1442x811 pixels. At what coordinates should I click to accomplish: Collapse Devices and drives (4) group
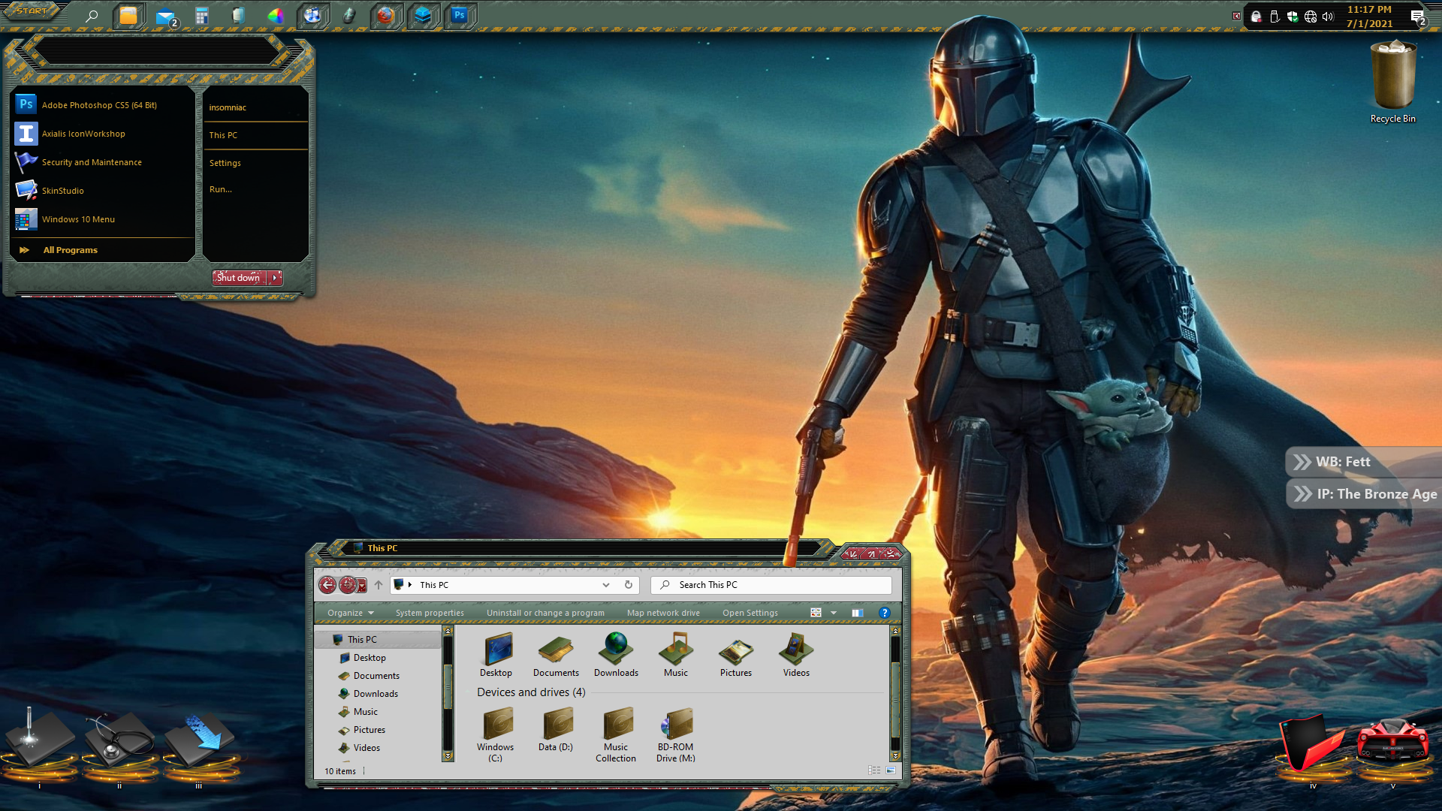[x=530, y=692]
